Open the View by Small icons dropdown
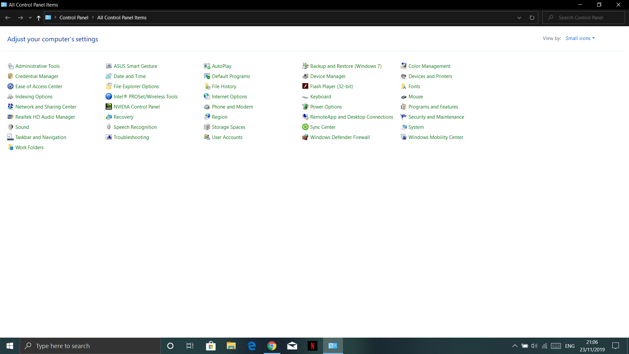The image size is (629, 354). coord(580,38)
